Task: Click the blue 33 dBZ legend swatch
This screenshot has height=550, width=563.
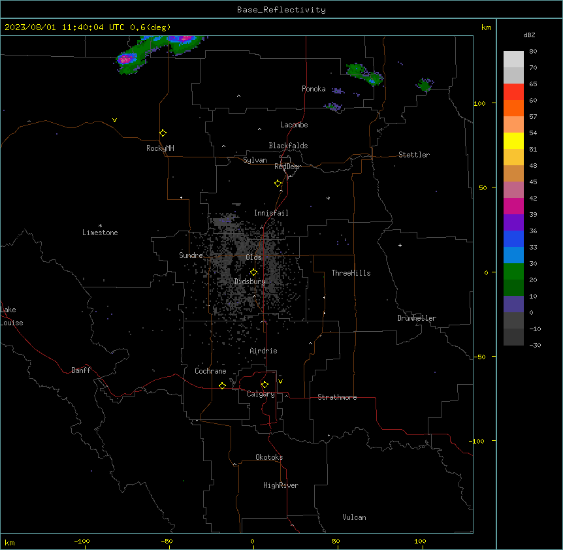Action: [x=513, y=238]
